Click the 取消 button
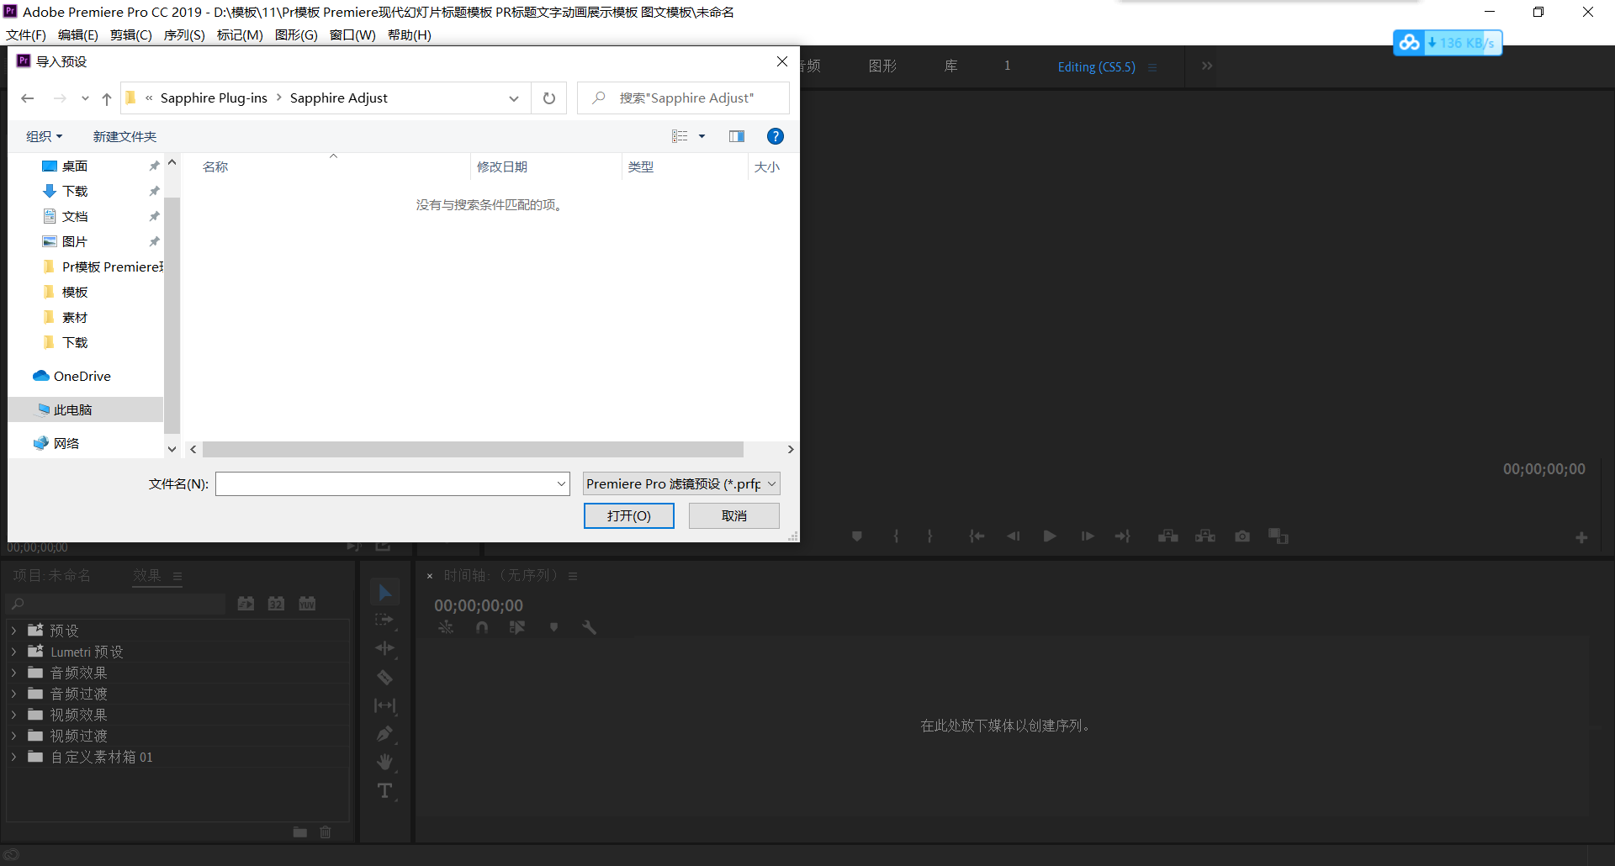 (x=733, y=515)
